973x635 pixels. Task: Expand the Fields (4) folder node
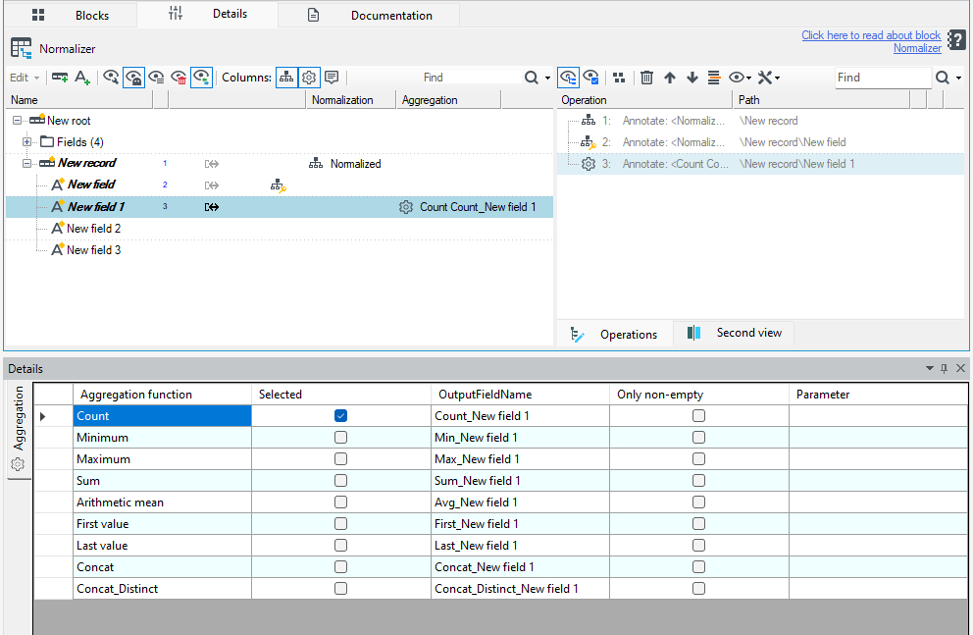point(26,142)
